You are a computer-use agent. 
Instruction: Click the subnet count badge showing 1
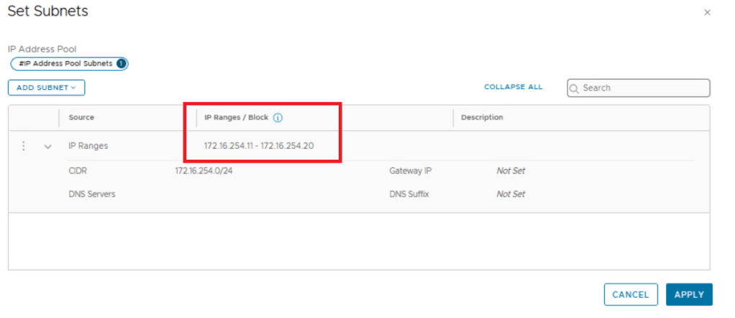122,63
